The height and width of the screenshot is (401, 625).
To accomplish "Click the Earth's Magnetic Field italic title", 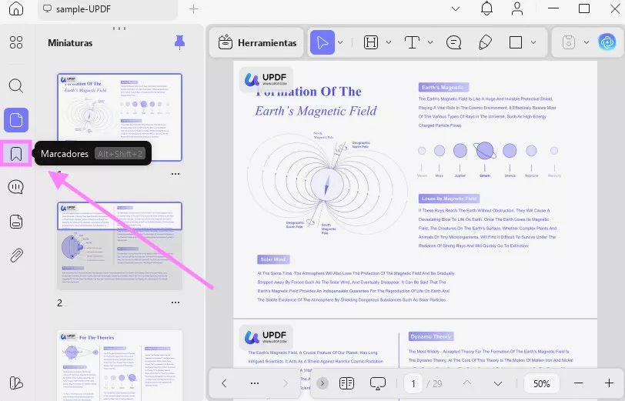I will pyautogui.click(x=316, y=111).
